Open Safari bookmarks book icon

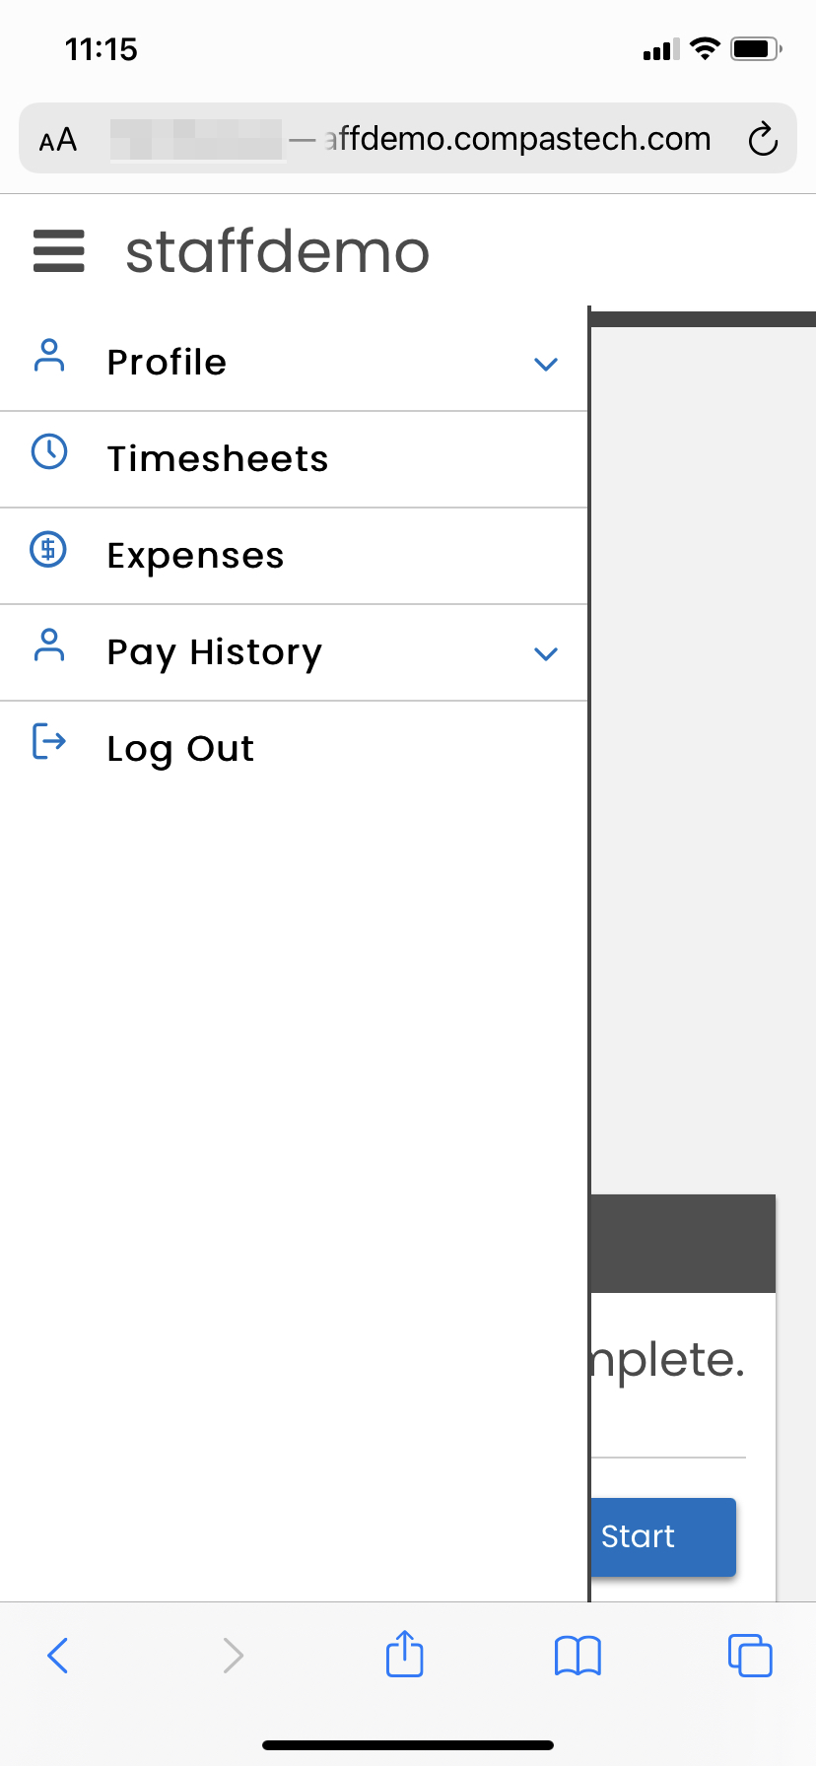[x=578, y=1656]
